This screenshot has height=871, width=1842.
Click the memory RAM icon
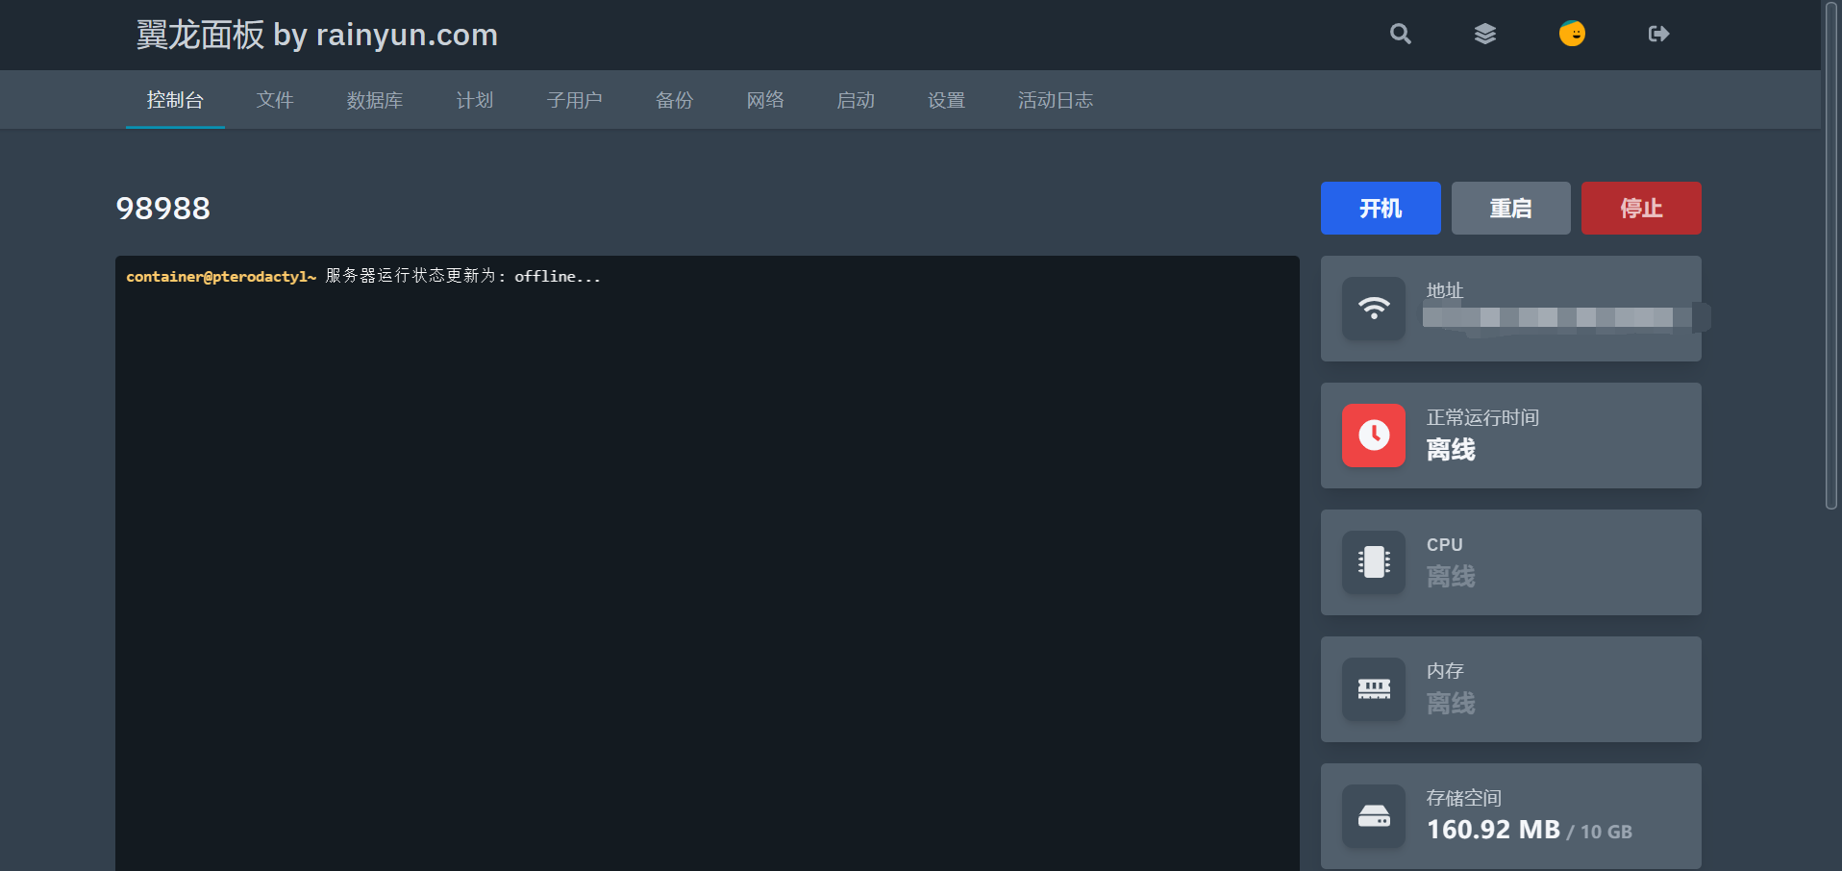(x=1374, y=689)
